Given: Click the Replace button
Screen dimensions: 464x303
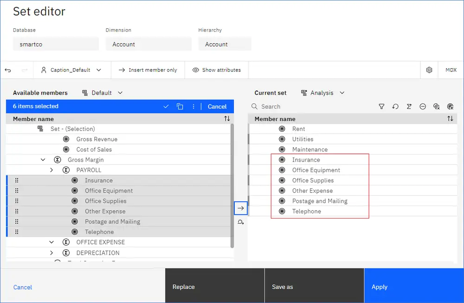Looking at the screenshot, I should (215, 285).
